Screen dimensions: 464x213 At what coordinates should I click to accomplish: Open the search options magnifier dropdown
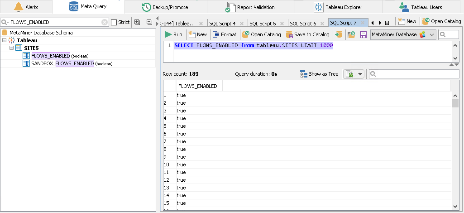pyautogui.click(x=5, y=22)
